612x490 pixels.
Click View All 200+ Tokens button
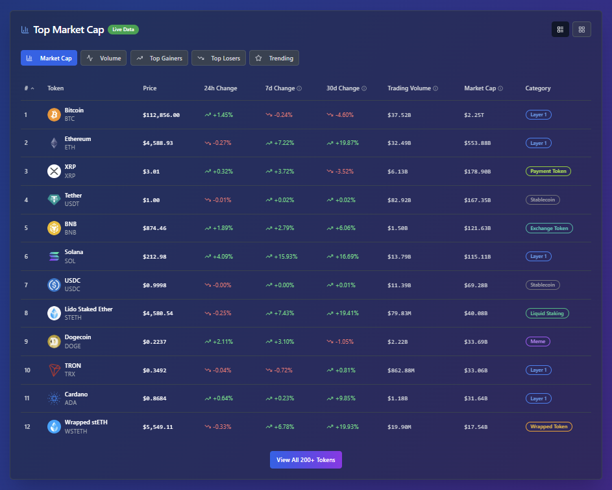[306, 460]
